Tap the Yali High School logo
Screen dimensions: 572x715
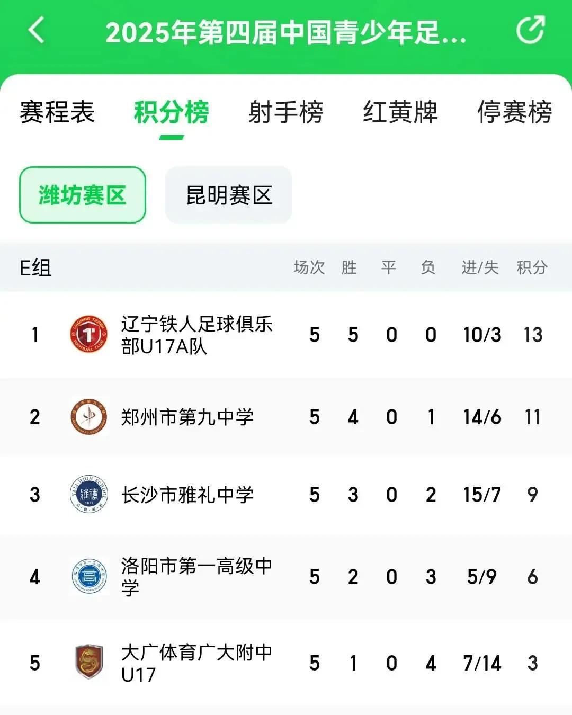coord(89,495)
